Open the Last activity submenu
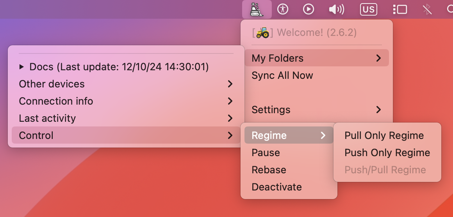This screenshot has height=217, width=453. point(126,118)
